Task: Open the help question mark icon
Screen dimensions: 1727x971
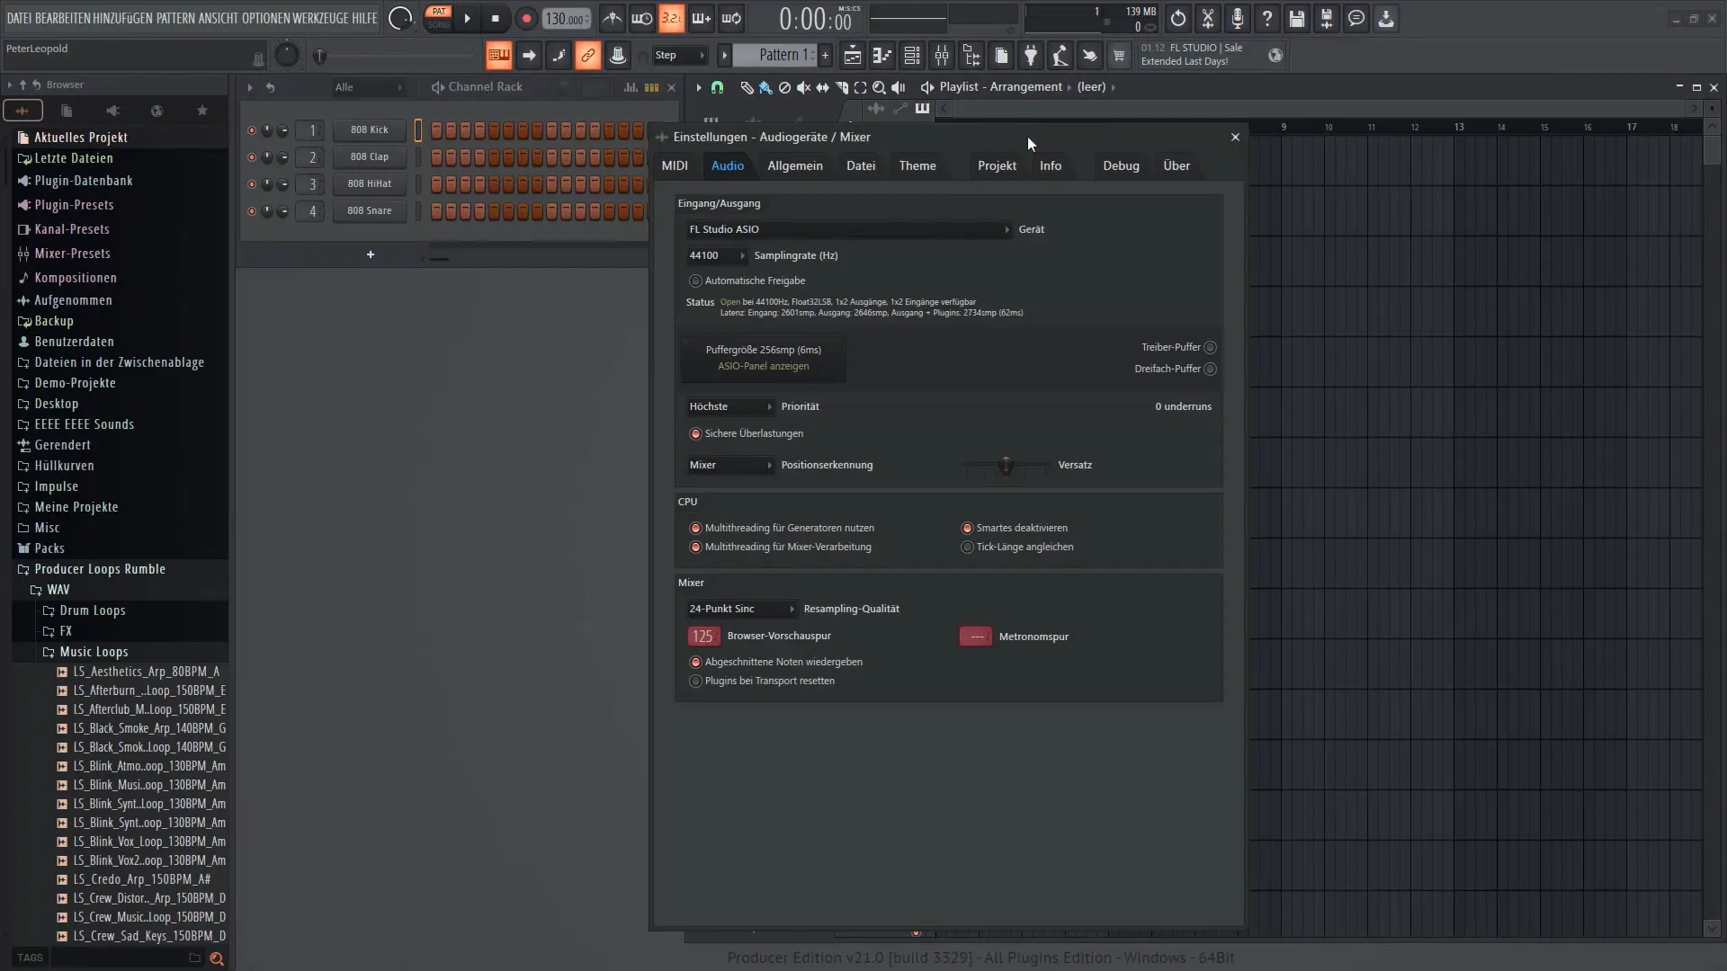Action: (x=1267, y=18)
